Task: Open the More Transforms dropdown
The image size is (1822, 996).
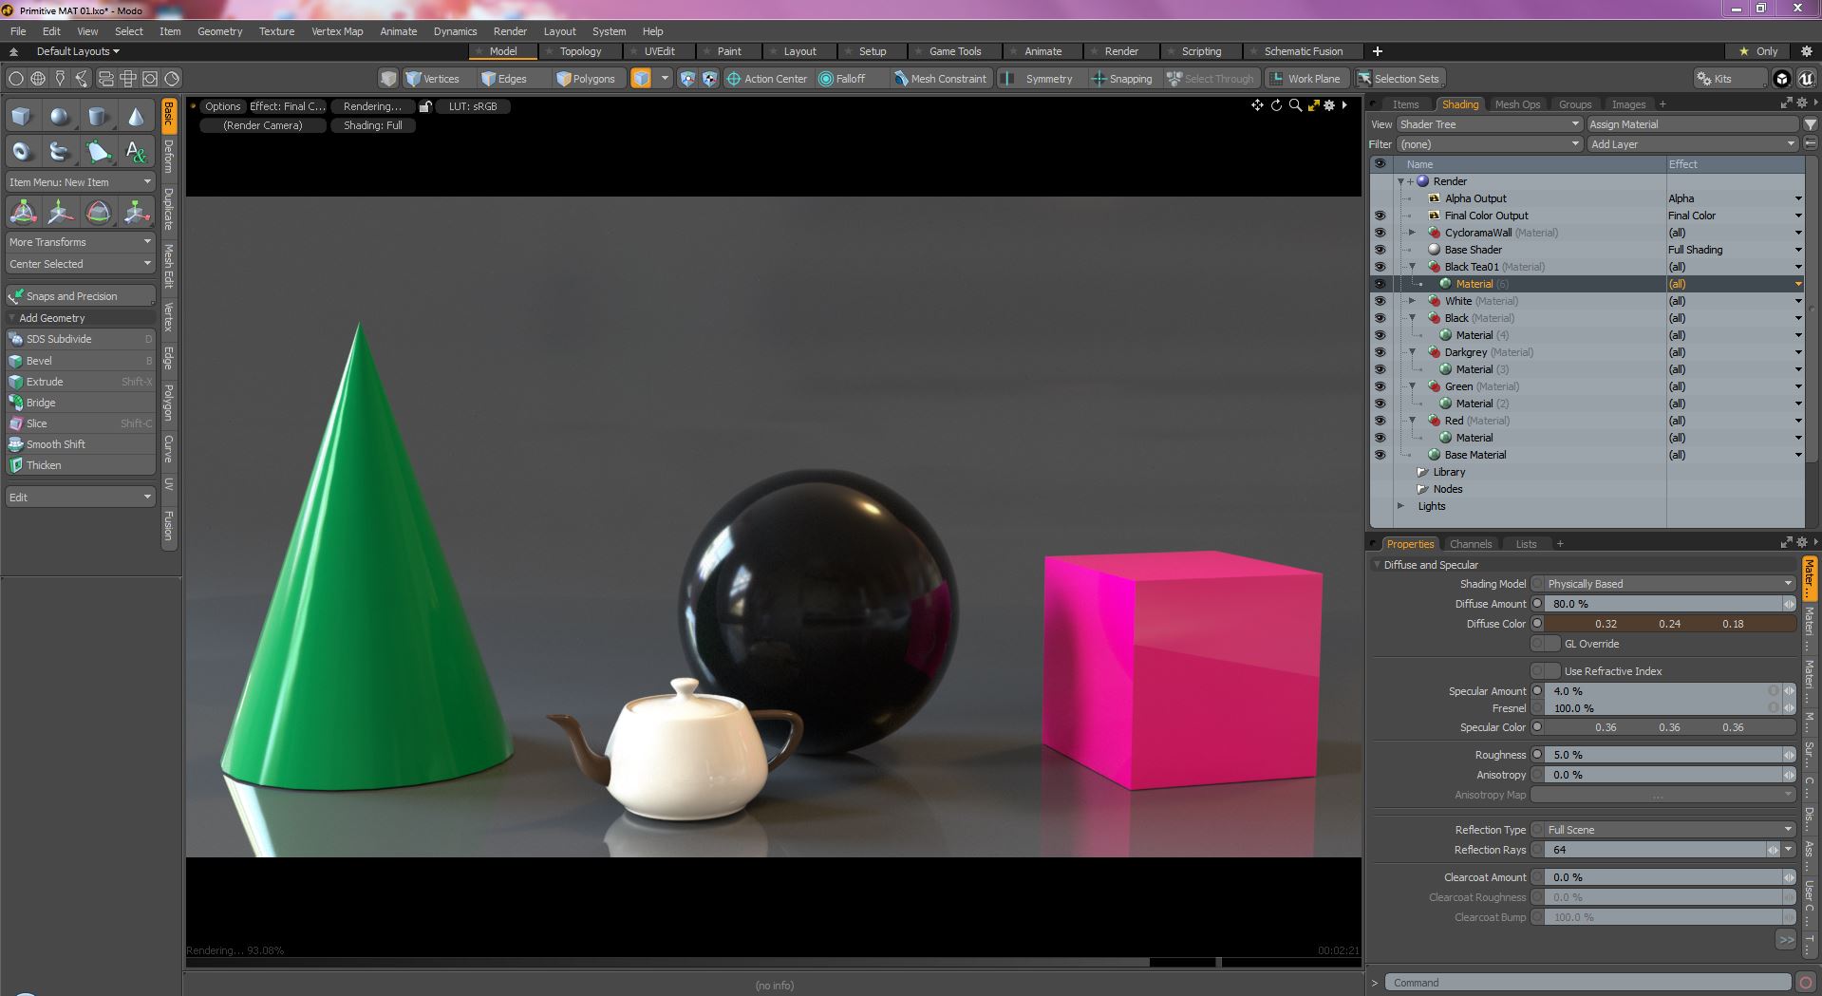Action: (81, 242)
